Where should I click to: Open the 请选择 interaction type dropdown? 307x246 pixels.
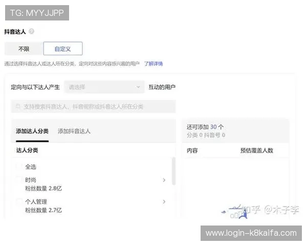point(104,87)
